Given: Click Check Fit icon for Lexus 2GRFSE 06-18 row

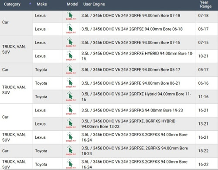Looking at the screenshot, I should (x=71, y=29).
